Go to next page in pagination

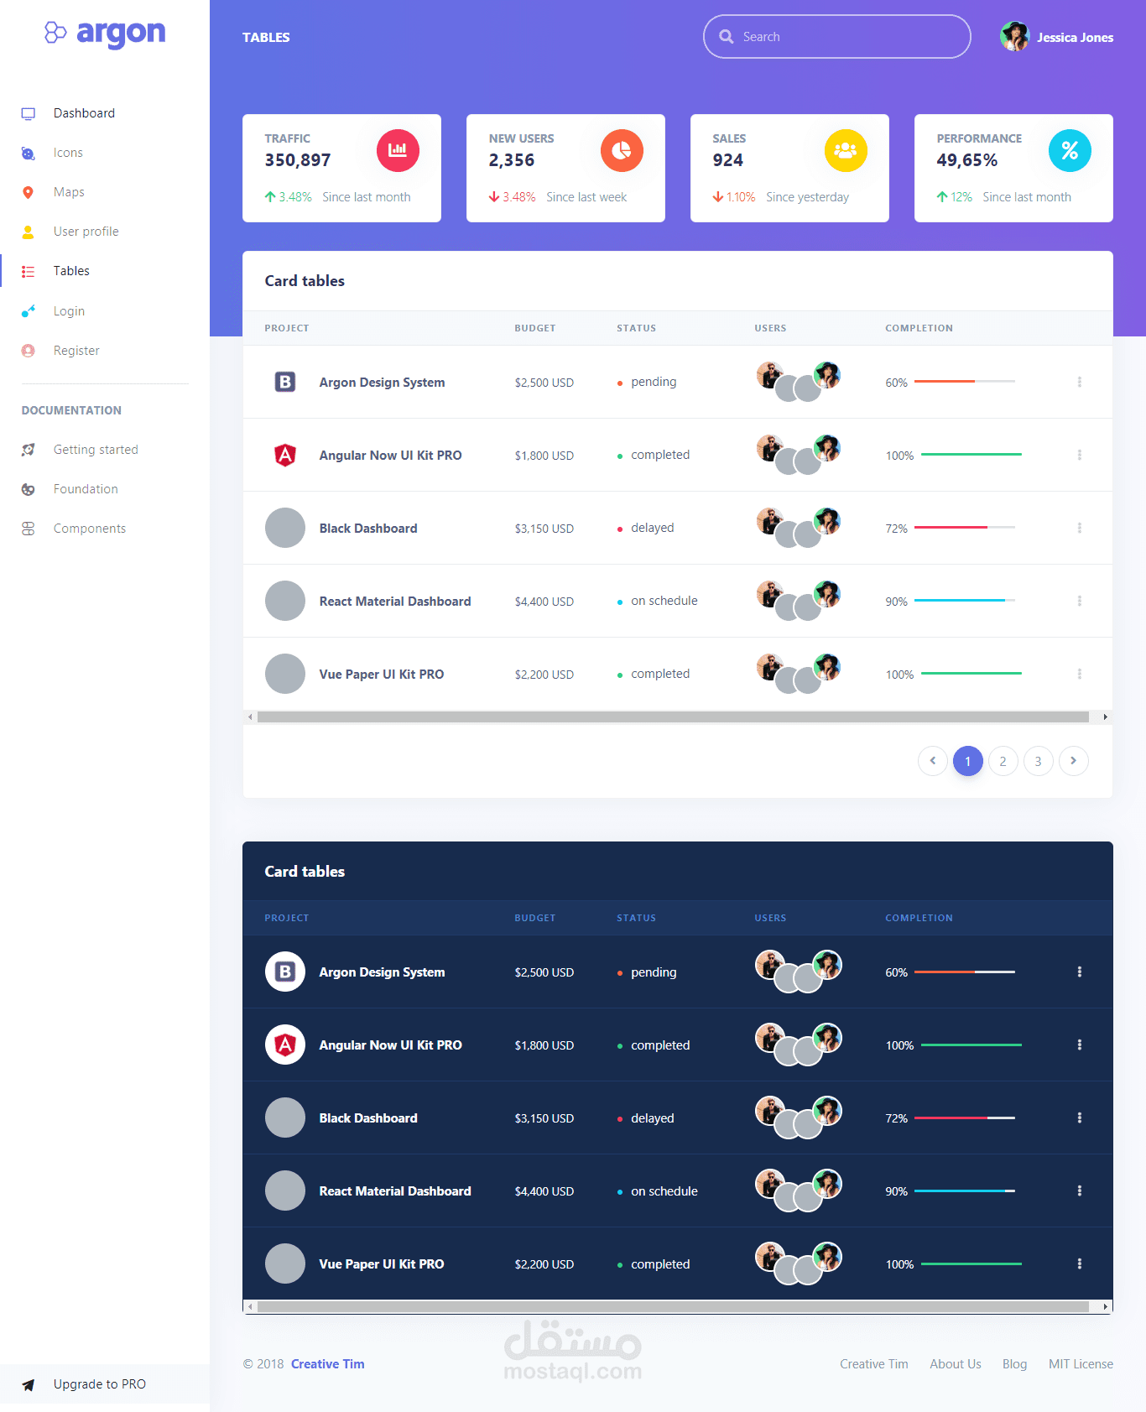(x=1074, y=761)
